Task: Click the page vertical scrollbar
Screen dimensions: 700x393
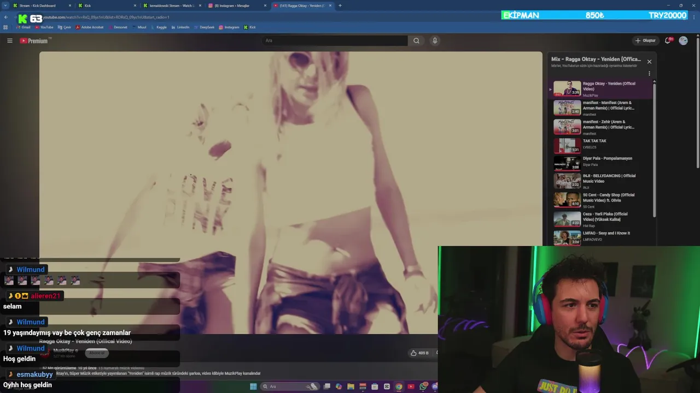Action: [x=697, y=102]
